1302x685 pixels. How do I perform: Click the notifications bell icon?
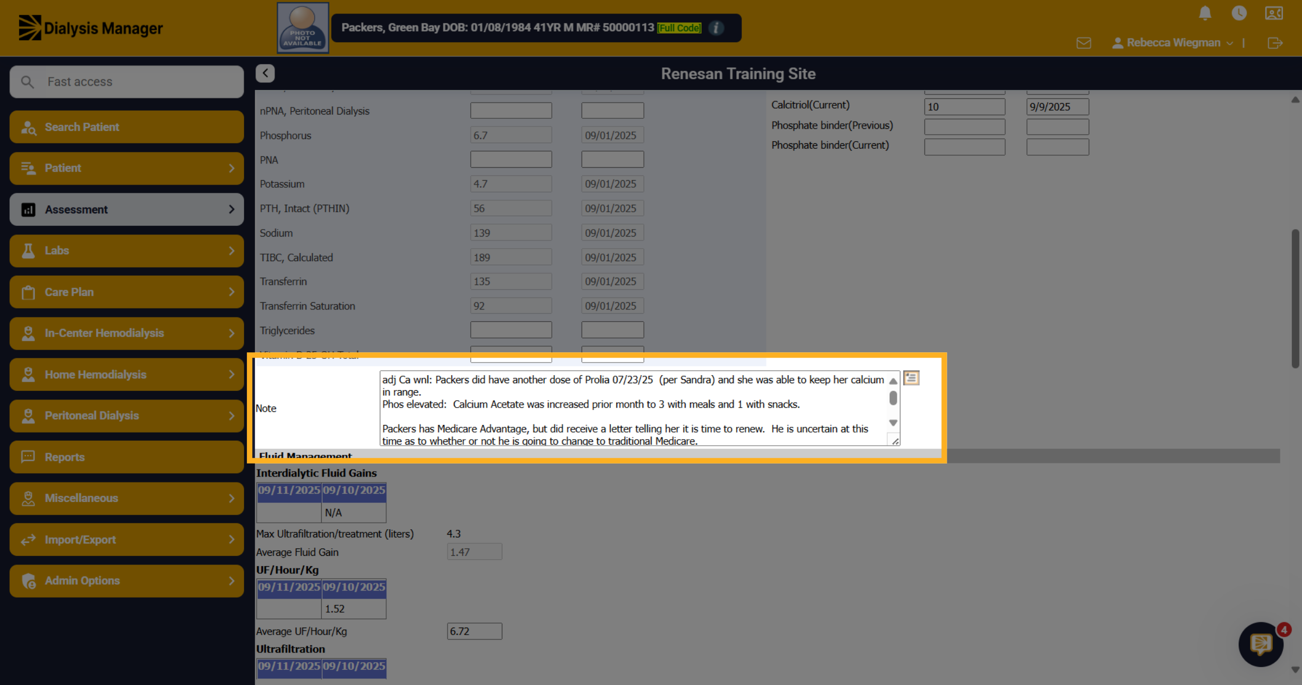[1205, 13]
